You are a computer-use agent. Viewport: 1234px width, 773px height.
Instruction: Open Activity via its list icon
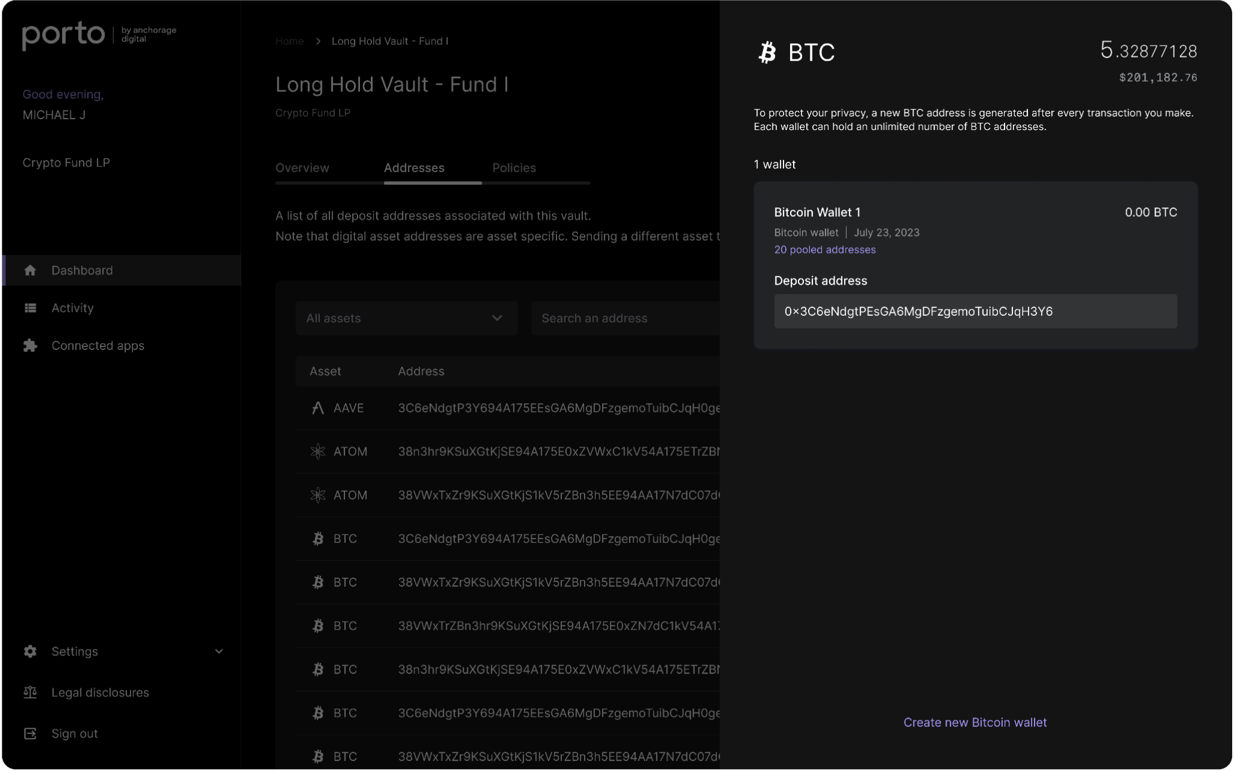[x=30, y=308]
